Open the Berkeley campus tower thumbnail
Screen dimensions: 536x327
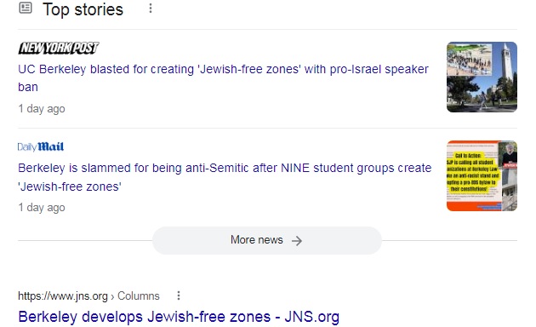482,77
